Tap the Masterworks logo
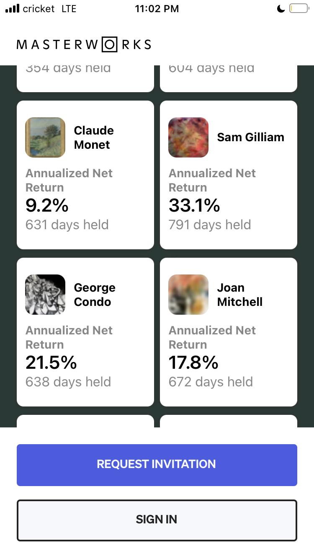The image size is (314, 559). coord(84,45)
